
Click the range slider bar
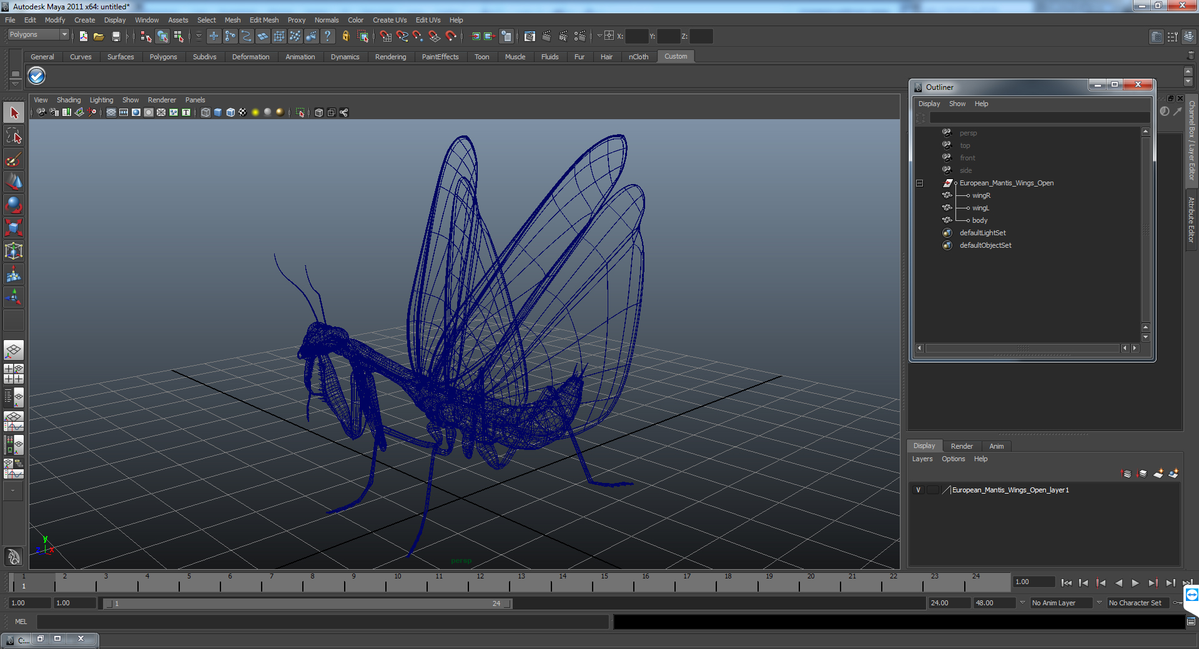[308, 603]
